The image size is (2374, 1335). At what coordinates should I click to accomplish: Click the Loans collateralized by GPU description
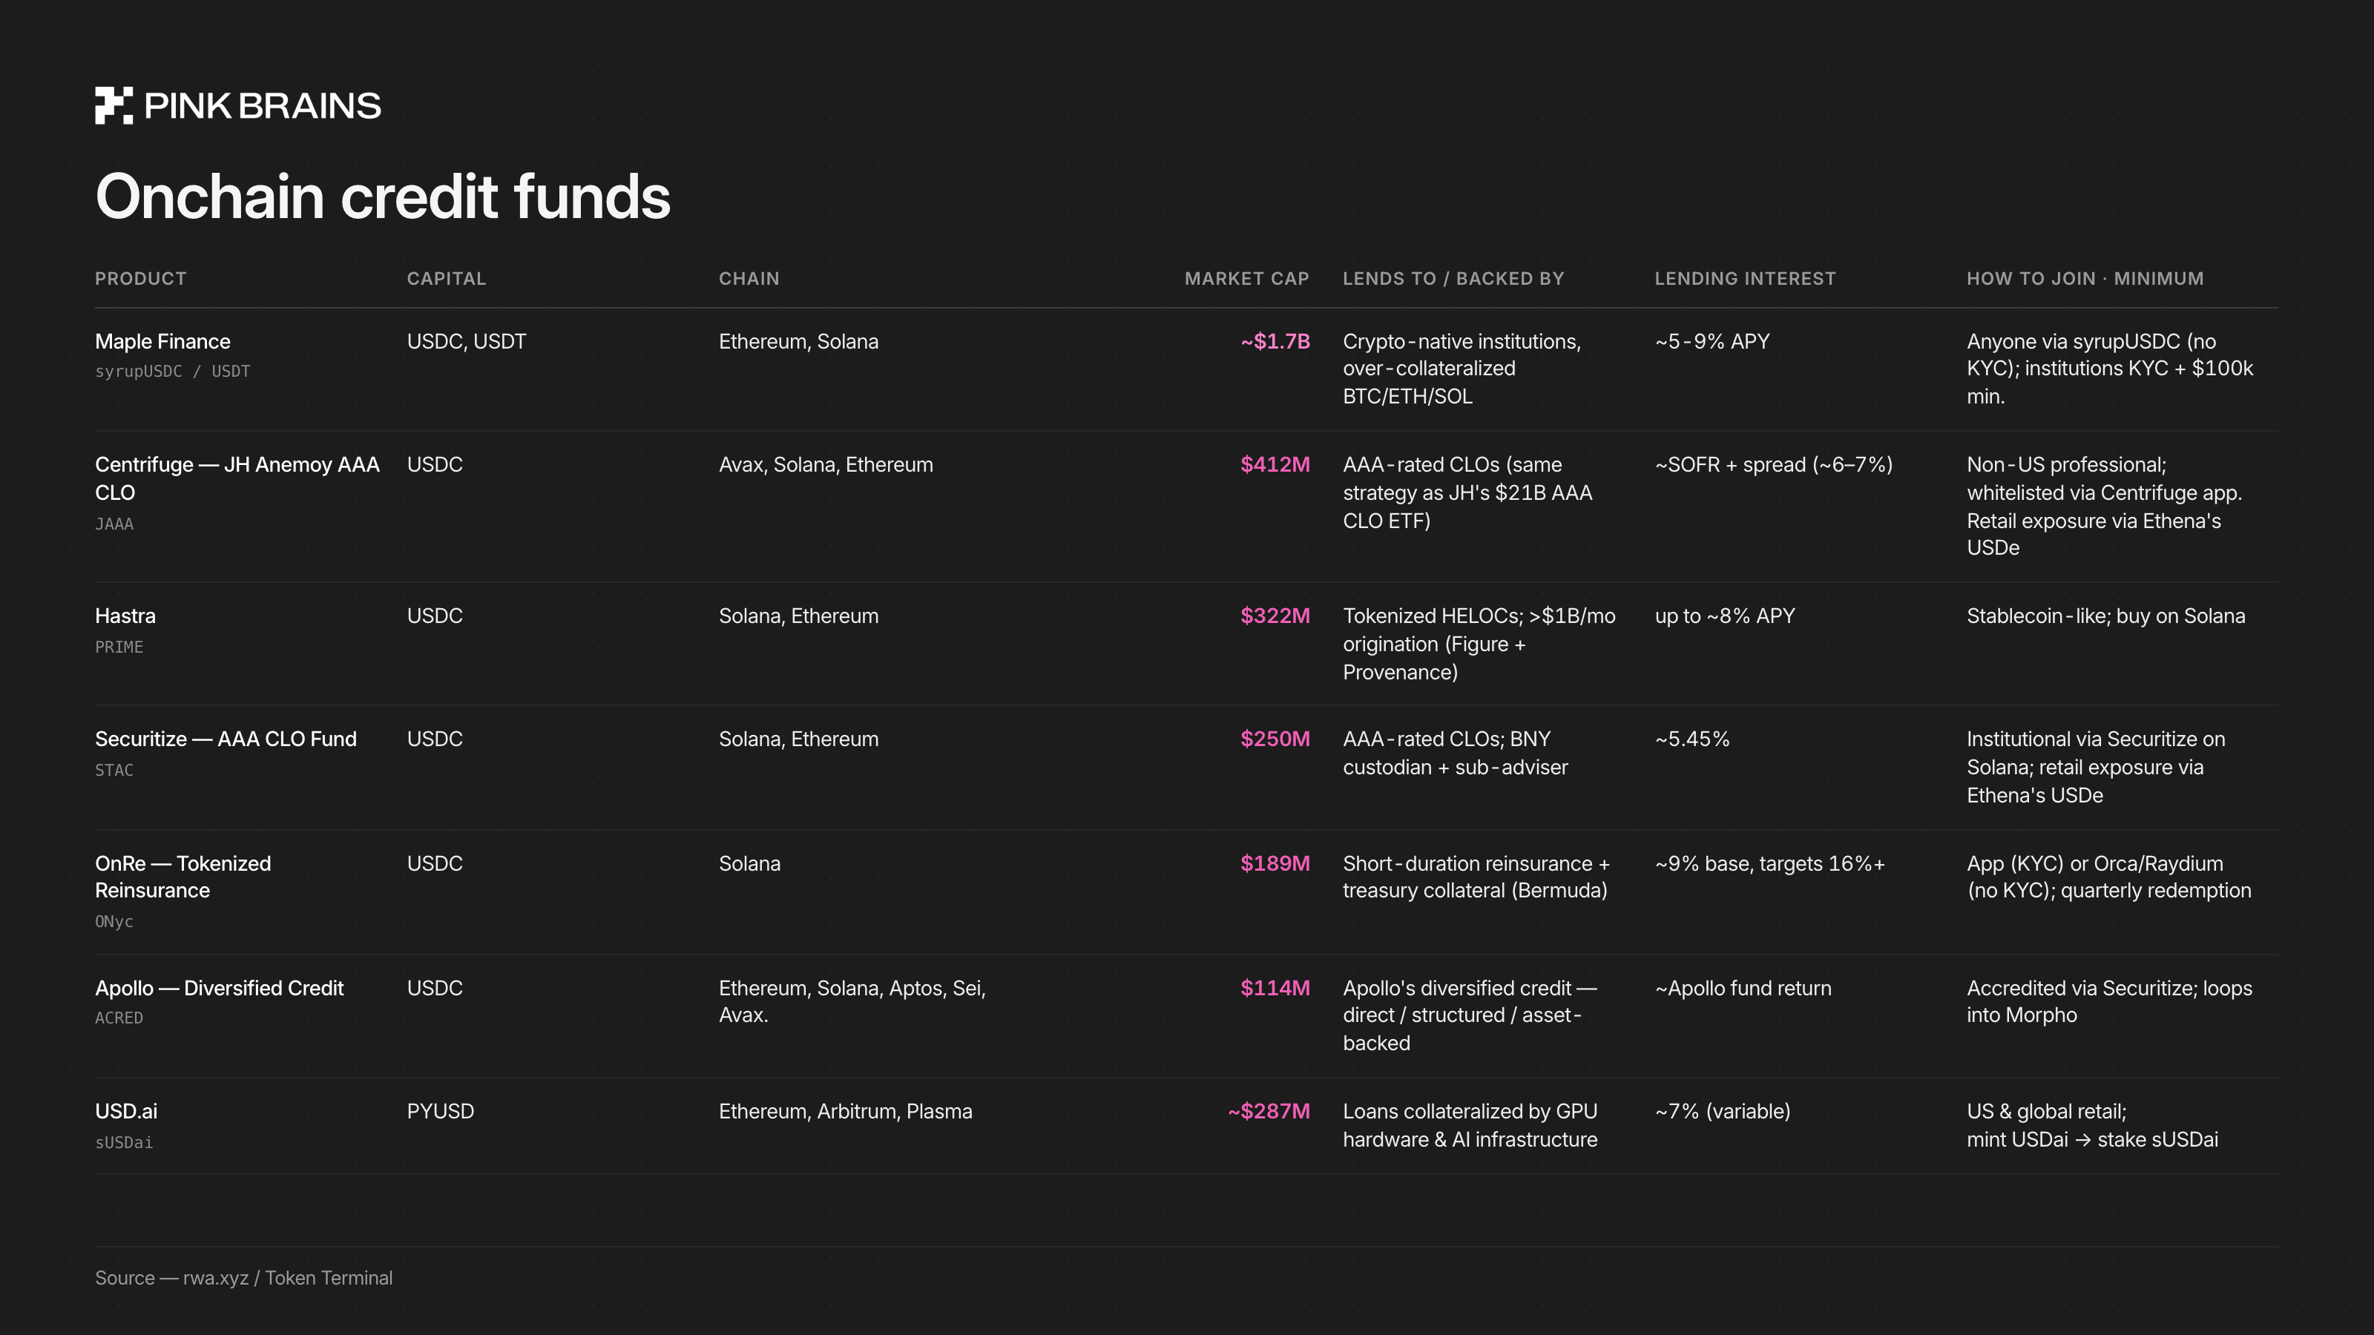[x=1470, y=1125]
